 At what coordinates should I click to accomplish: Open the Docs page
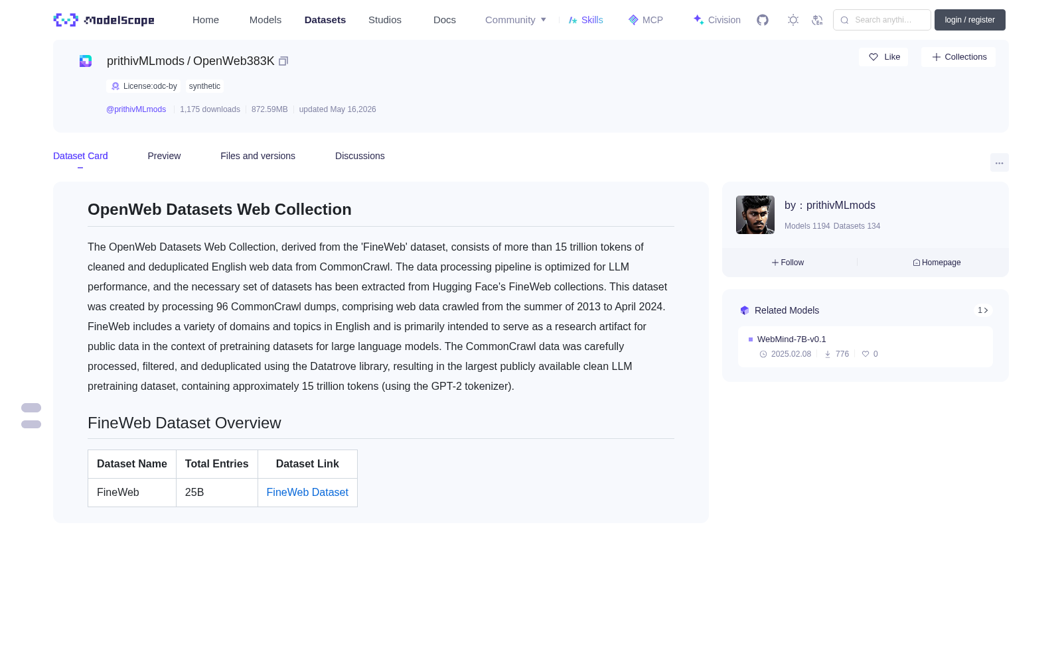pos(445,20)
